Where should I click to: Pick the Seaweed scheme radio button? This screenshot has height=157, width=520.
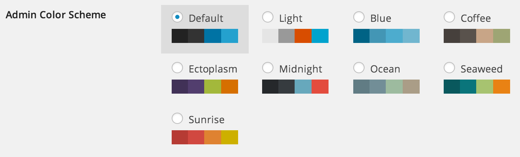449,67
